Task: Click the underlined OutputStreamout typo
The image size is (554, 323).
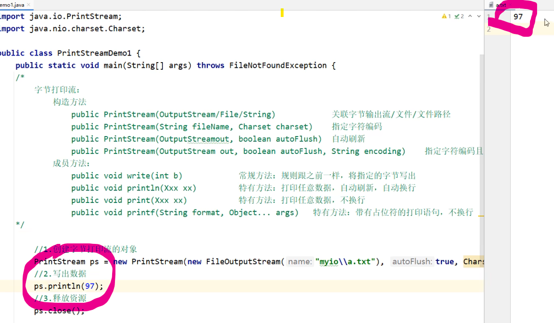Action: click(x=194, y=139)
